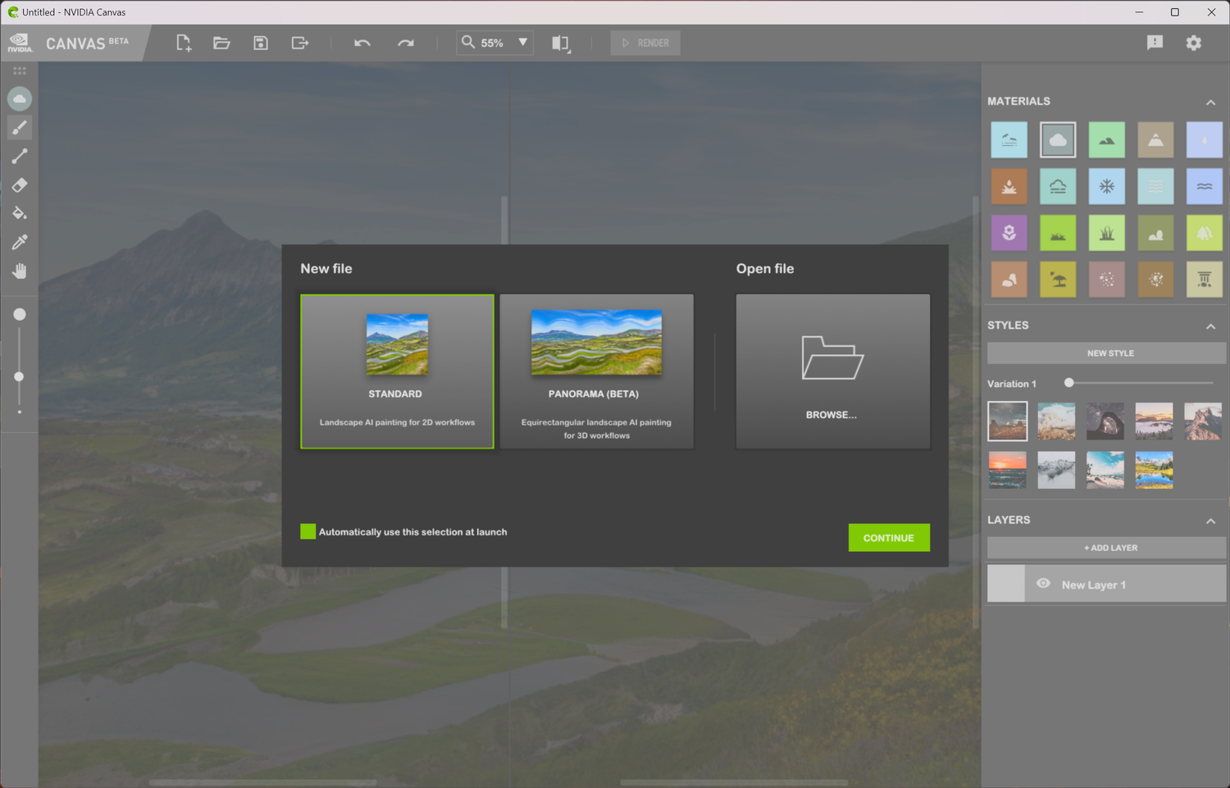Click the New File toolbar icon
The height and width of the screenshot is (788, 1230).
(184, 43)
